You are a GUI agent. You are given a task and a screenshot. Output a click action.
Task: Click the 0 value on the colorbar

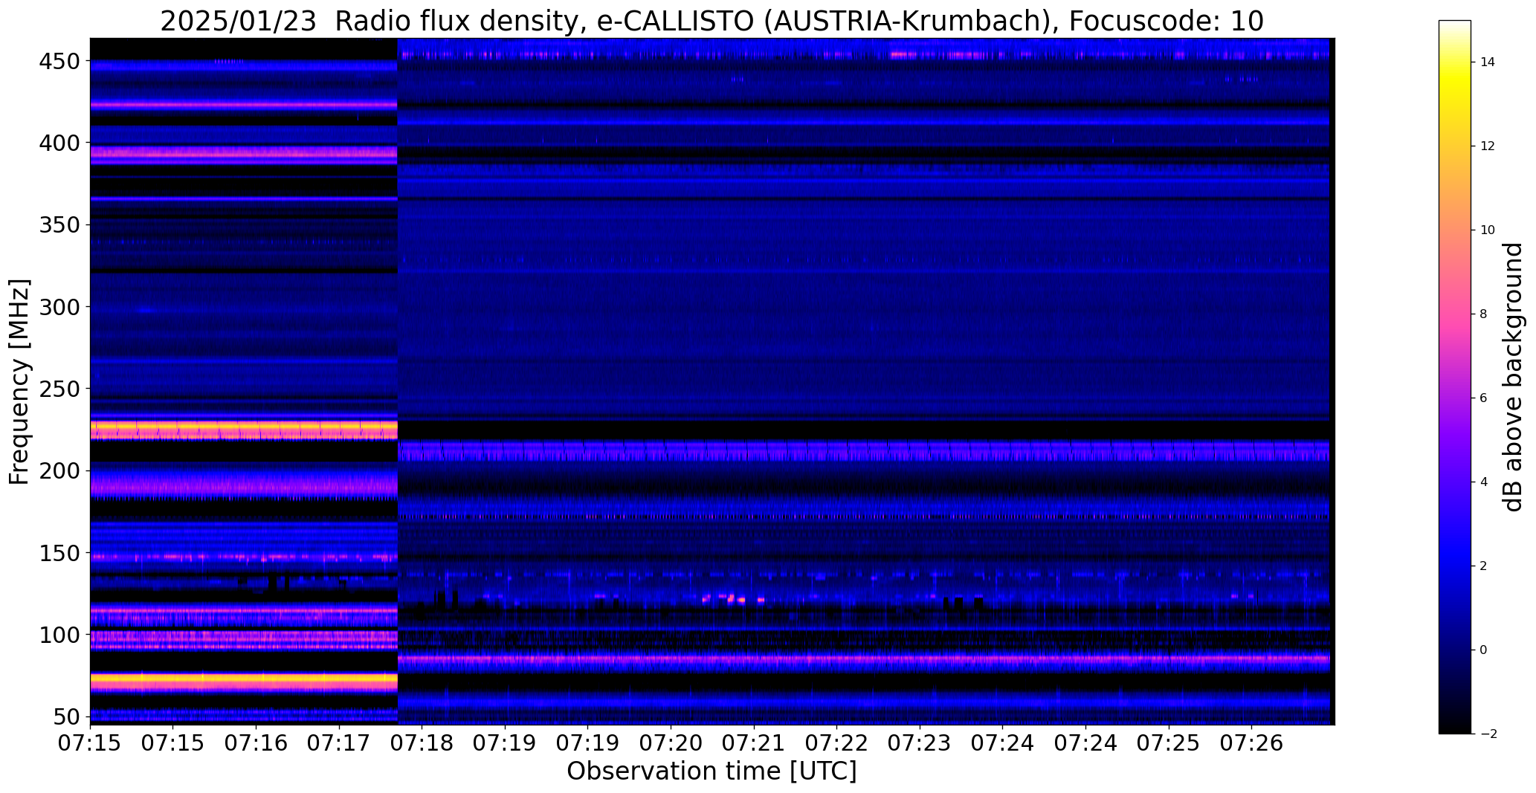coord(1484,650)
